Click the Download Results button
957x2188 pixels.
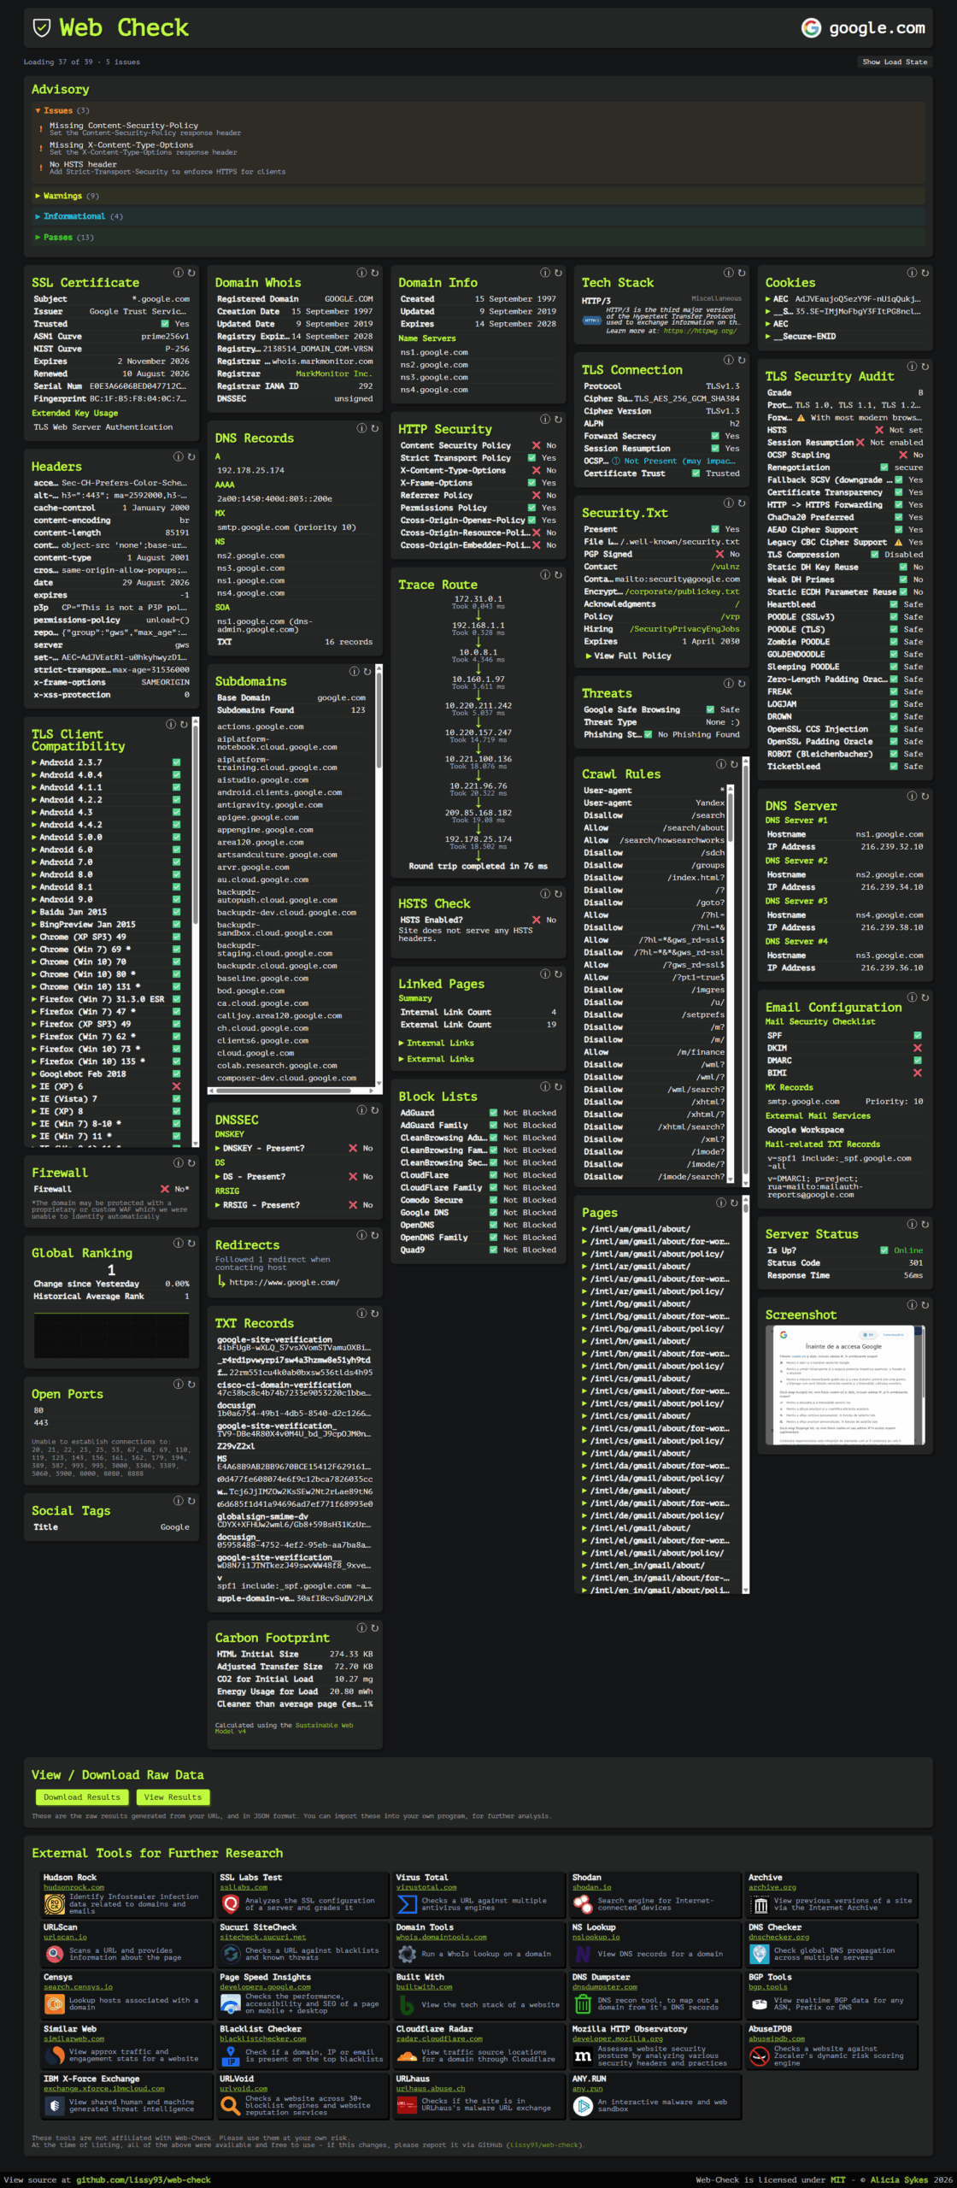click(x=82, y=1797)
